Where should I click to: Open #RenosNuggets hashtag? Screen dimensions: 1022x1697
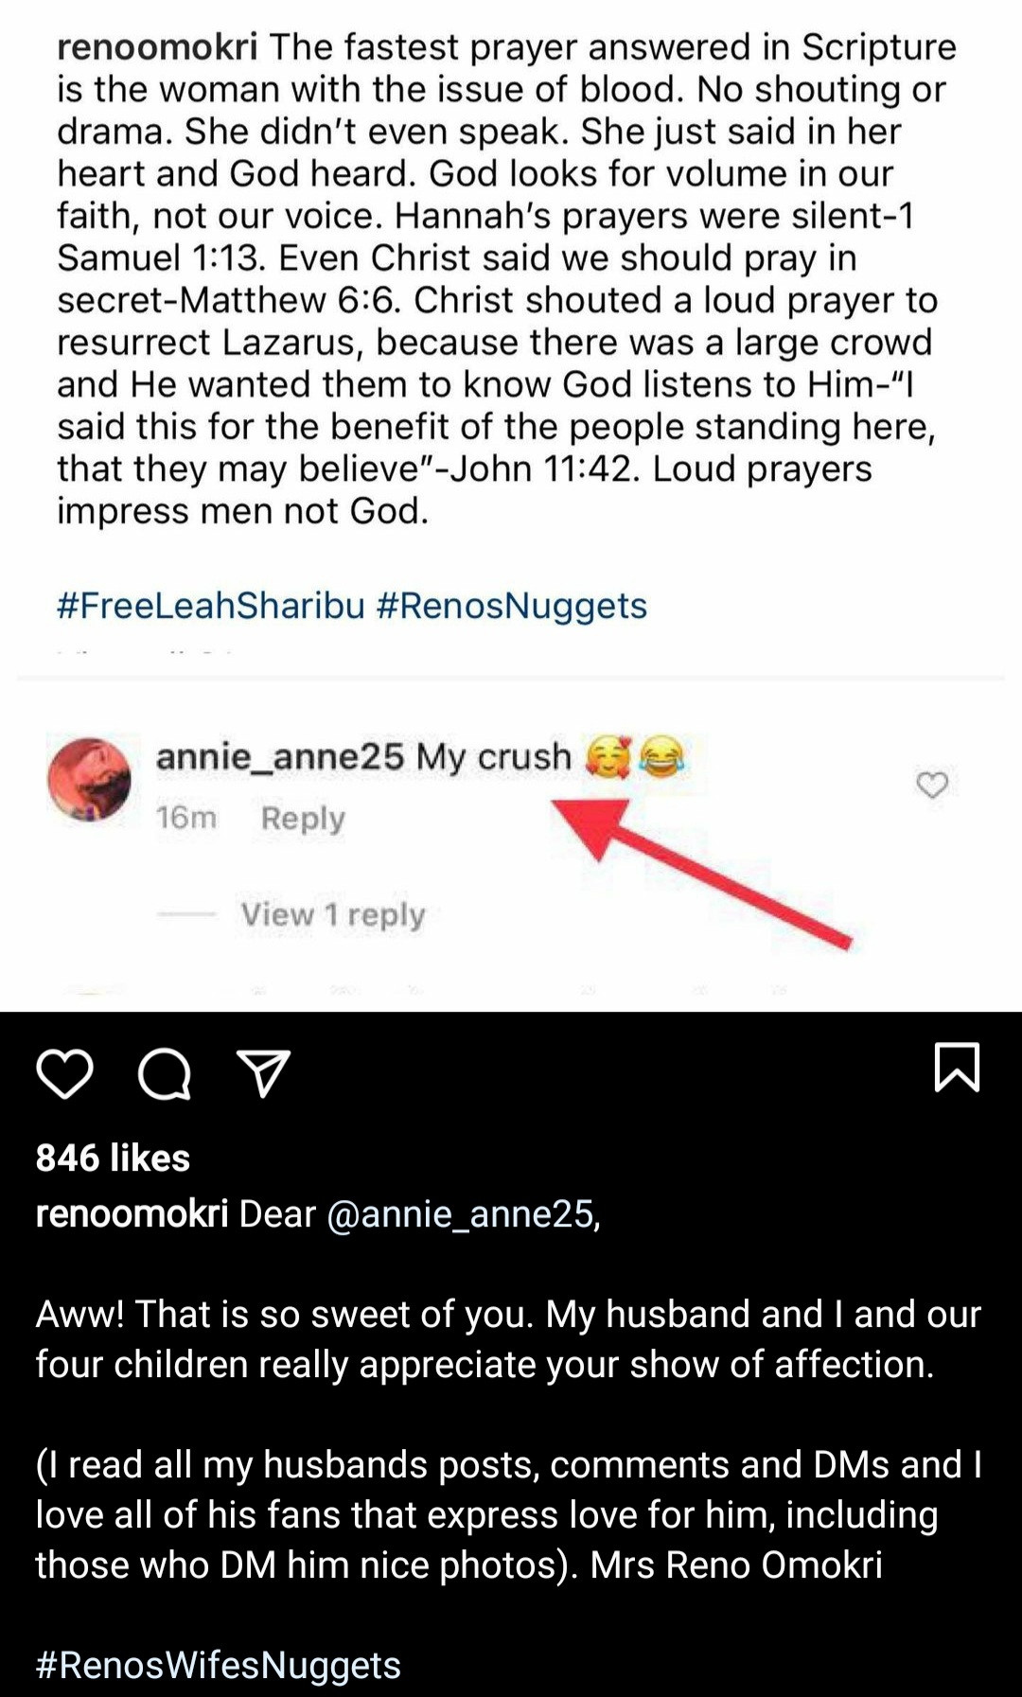[512, 606]
